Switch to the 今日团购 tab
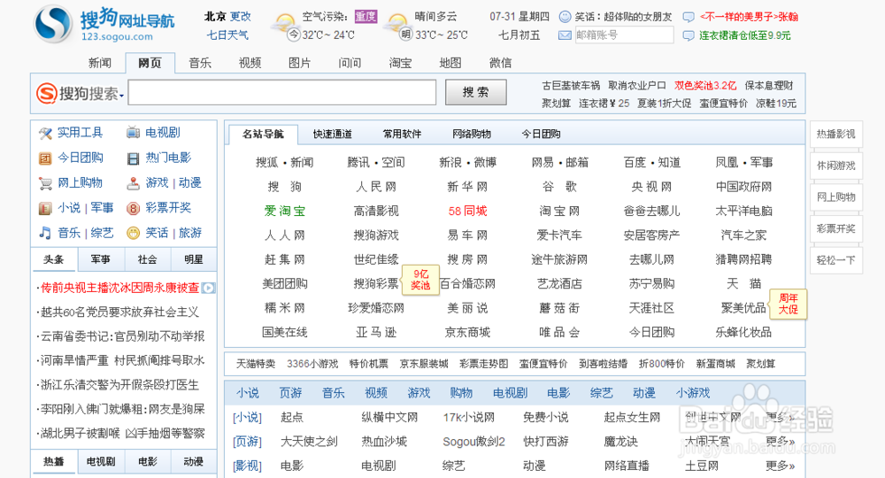Viewport: 885px width, 478px height. (541, 135)
